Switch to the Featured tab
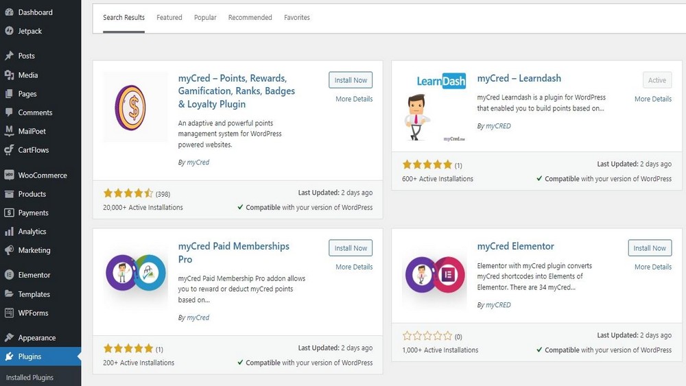Image resolution: width=686 pixels, height=386 pixels. click(169, 17)
